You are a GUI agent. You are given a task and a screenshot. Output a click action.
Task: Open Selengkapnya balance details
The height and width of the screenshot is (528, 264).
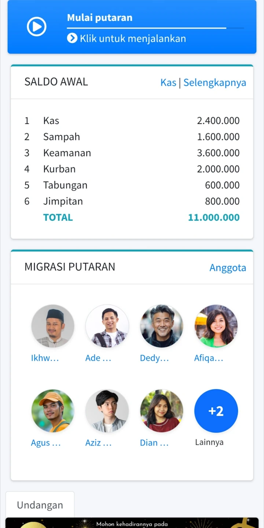coord(214,82)
